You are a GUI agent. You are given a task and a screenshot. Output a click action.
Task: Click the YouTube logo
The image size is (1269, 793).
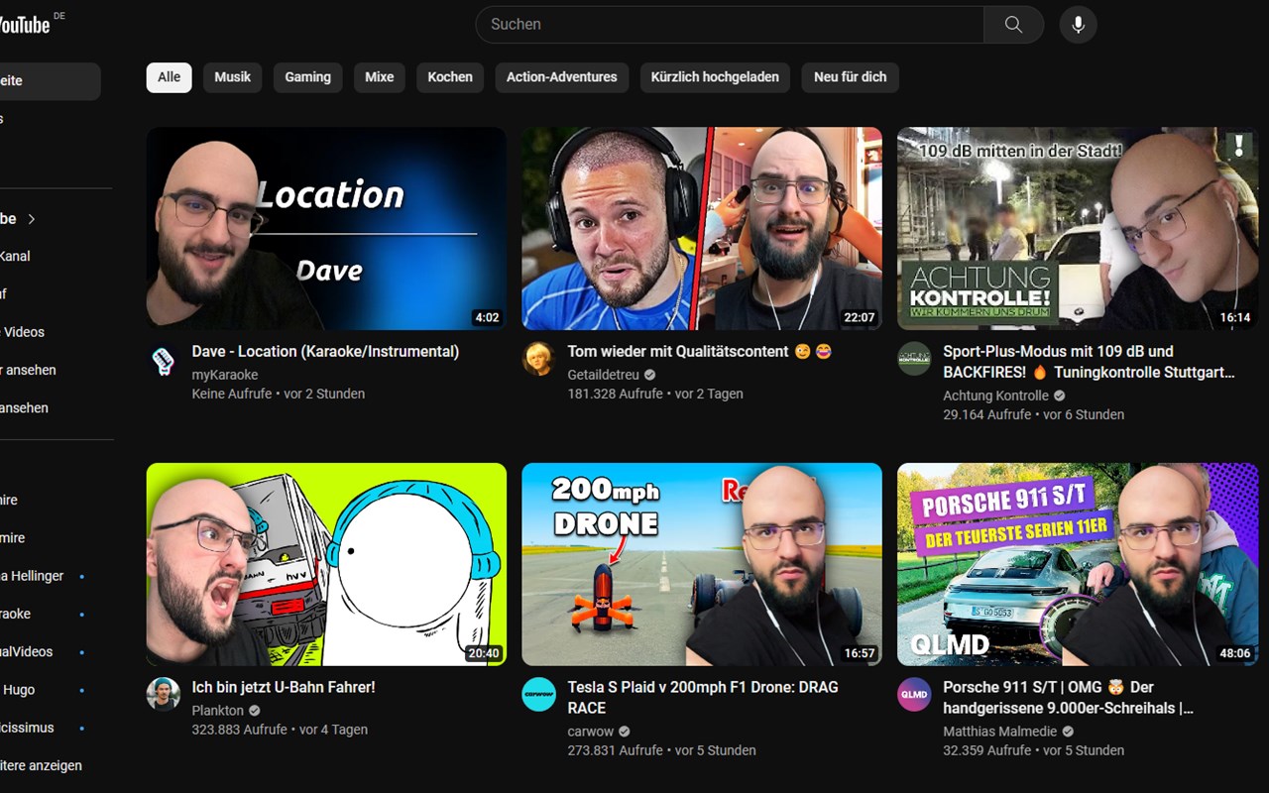point(25,25)
